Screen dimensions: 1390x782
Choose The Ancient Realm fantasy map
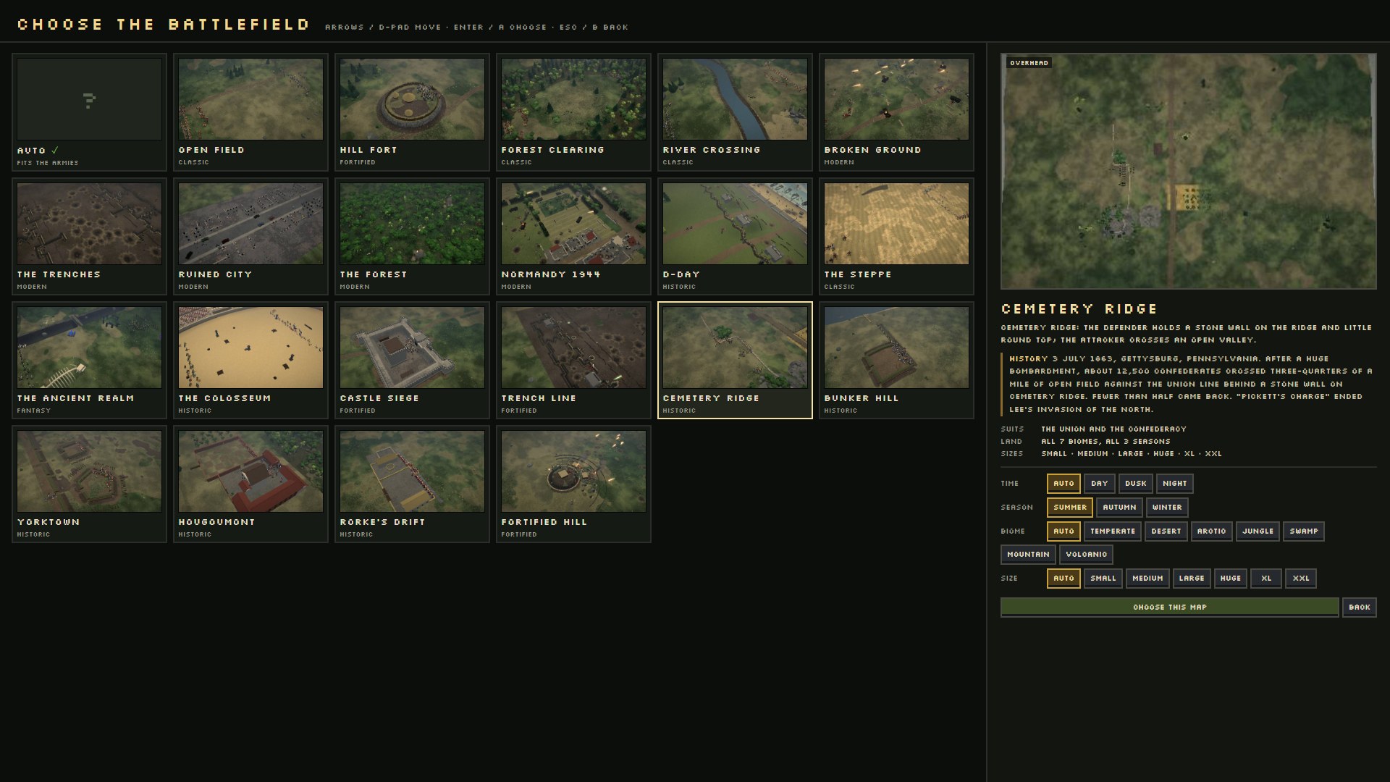pos(89,361)
